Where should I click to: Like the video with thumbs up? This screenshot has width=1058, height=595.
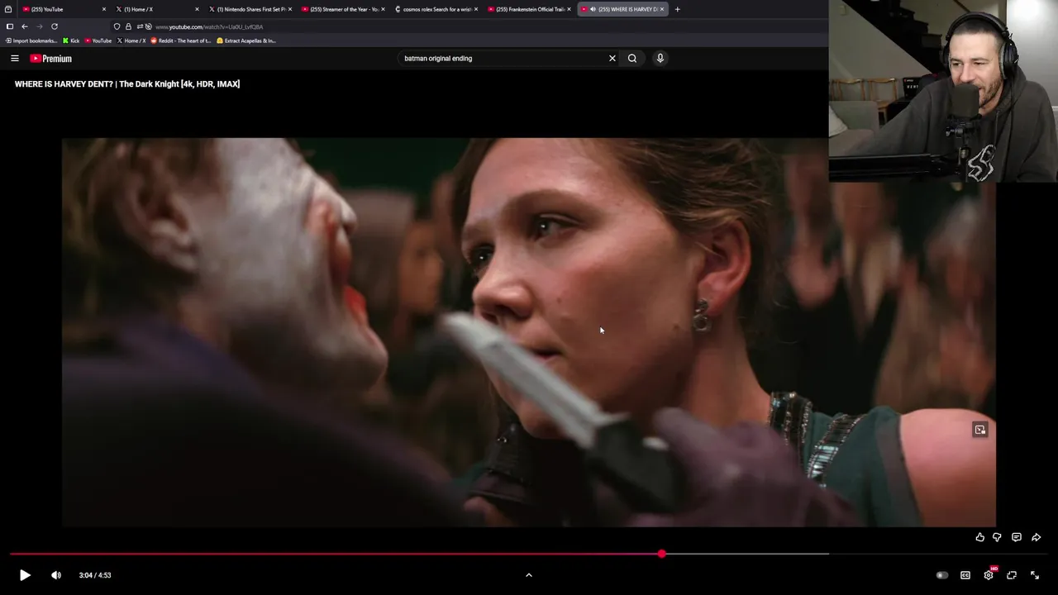coord(979,537)
